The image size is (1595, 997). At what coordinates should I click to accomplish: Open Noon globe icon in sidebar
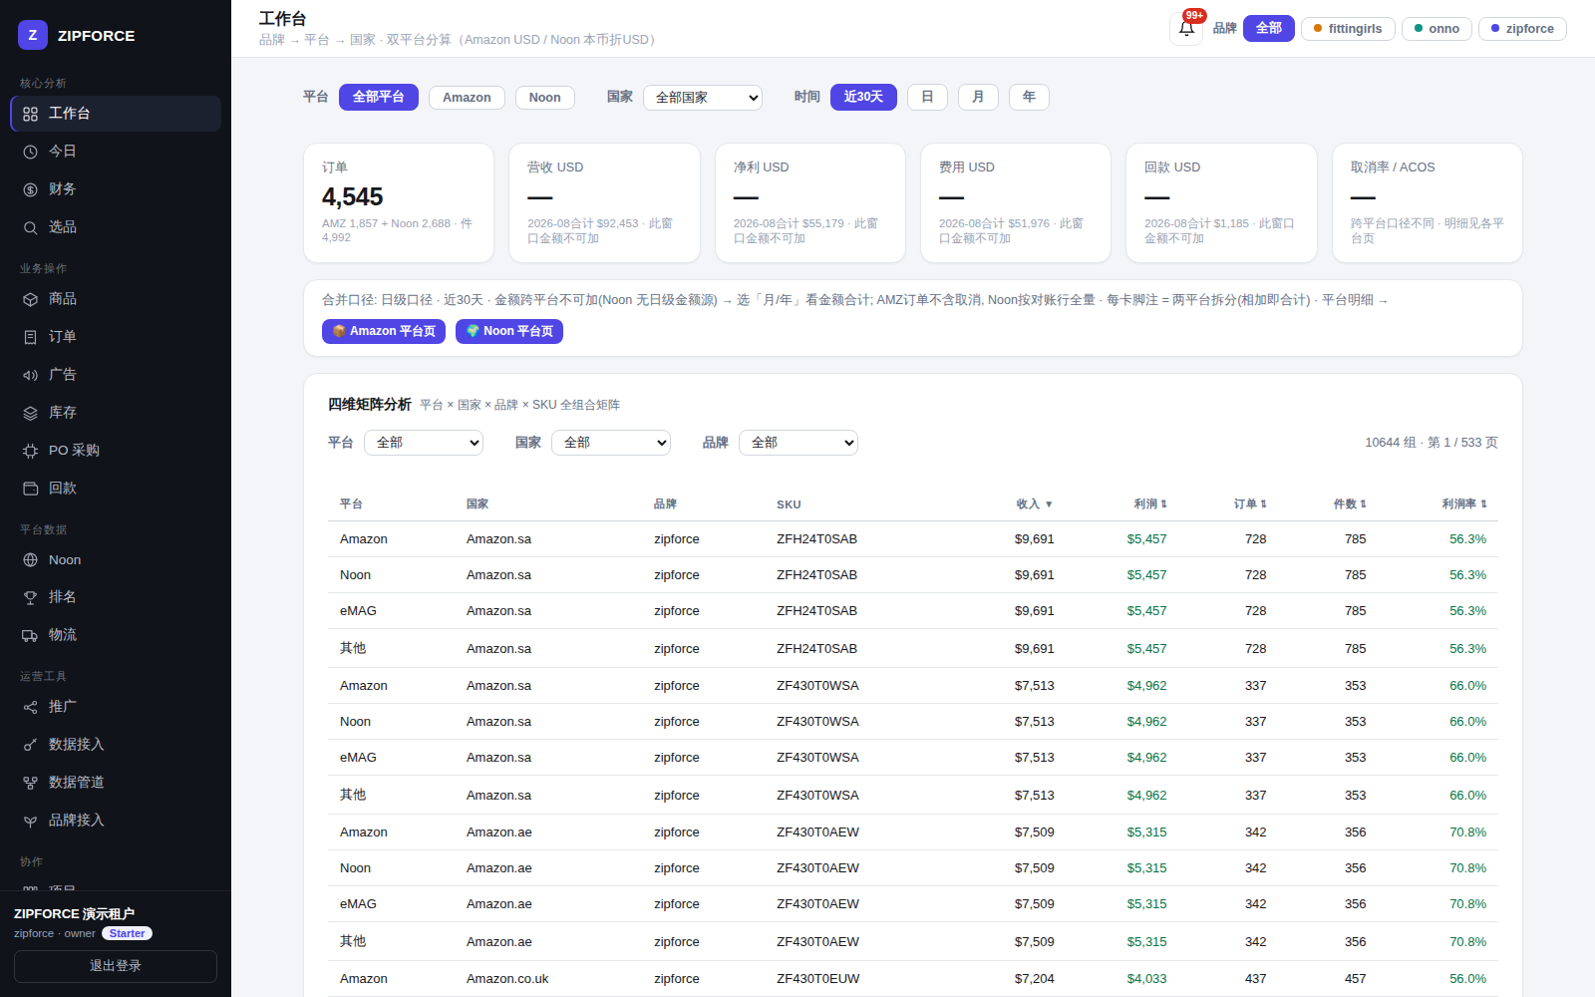click(x=31, y=560)
